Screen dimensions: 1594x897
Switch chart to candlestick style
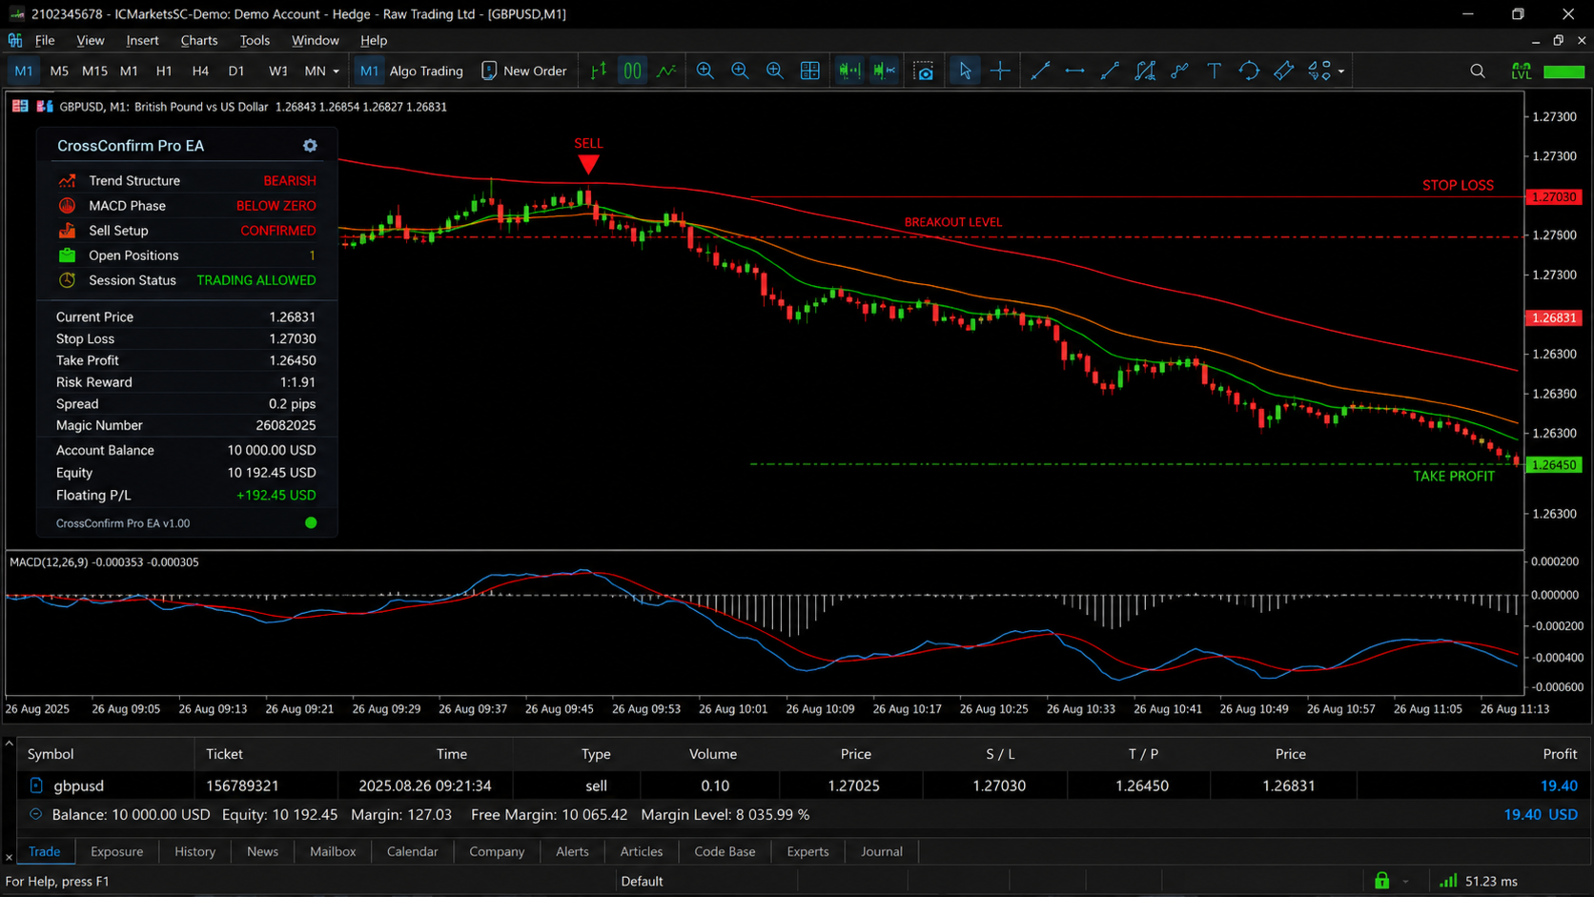(633, 71)
